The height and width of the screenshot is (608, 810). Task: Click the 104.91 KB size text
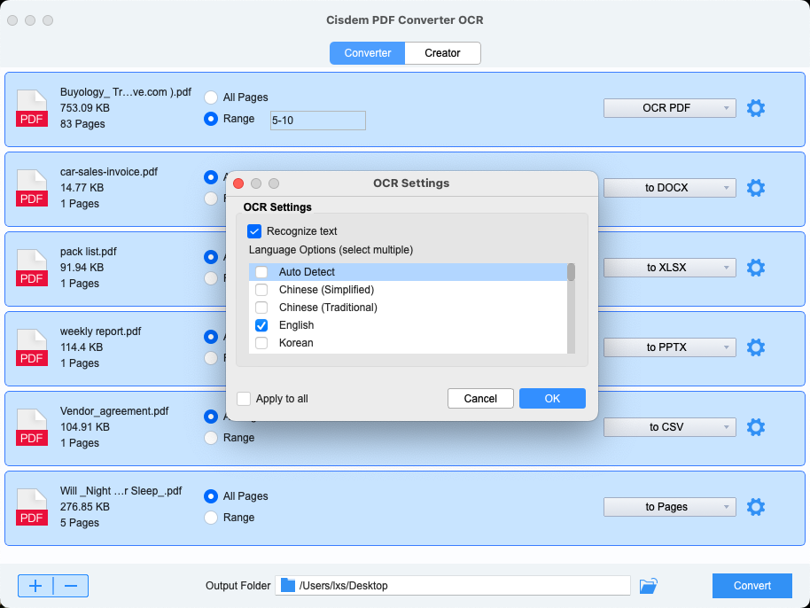(85, 427)
